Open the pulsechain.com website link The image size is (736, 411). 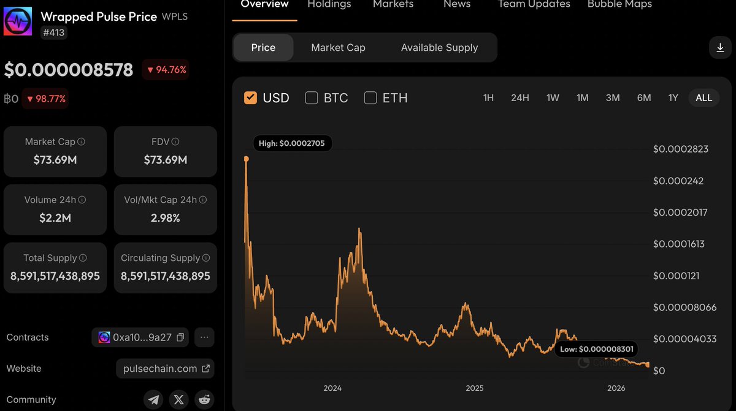point(166,369)
